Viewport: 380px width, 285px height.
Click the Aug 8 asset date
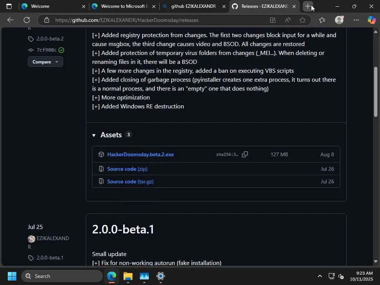(x=327, y=154)
